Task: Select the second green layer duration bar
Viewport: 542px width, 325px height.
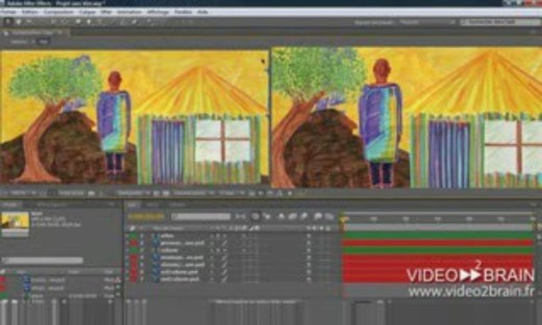Action: (x=438, y=250)
